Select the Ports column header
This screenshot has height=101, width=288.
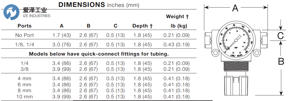[25, 26]
